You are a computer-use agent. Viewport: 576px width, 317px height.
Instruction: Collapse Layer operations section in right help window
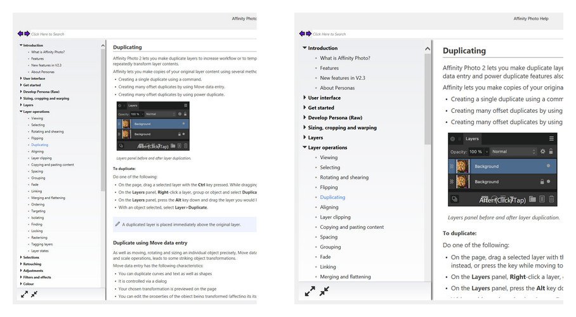pyautogui.click(x=304, y=147)
